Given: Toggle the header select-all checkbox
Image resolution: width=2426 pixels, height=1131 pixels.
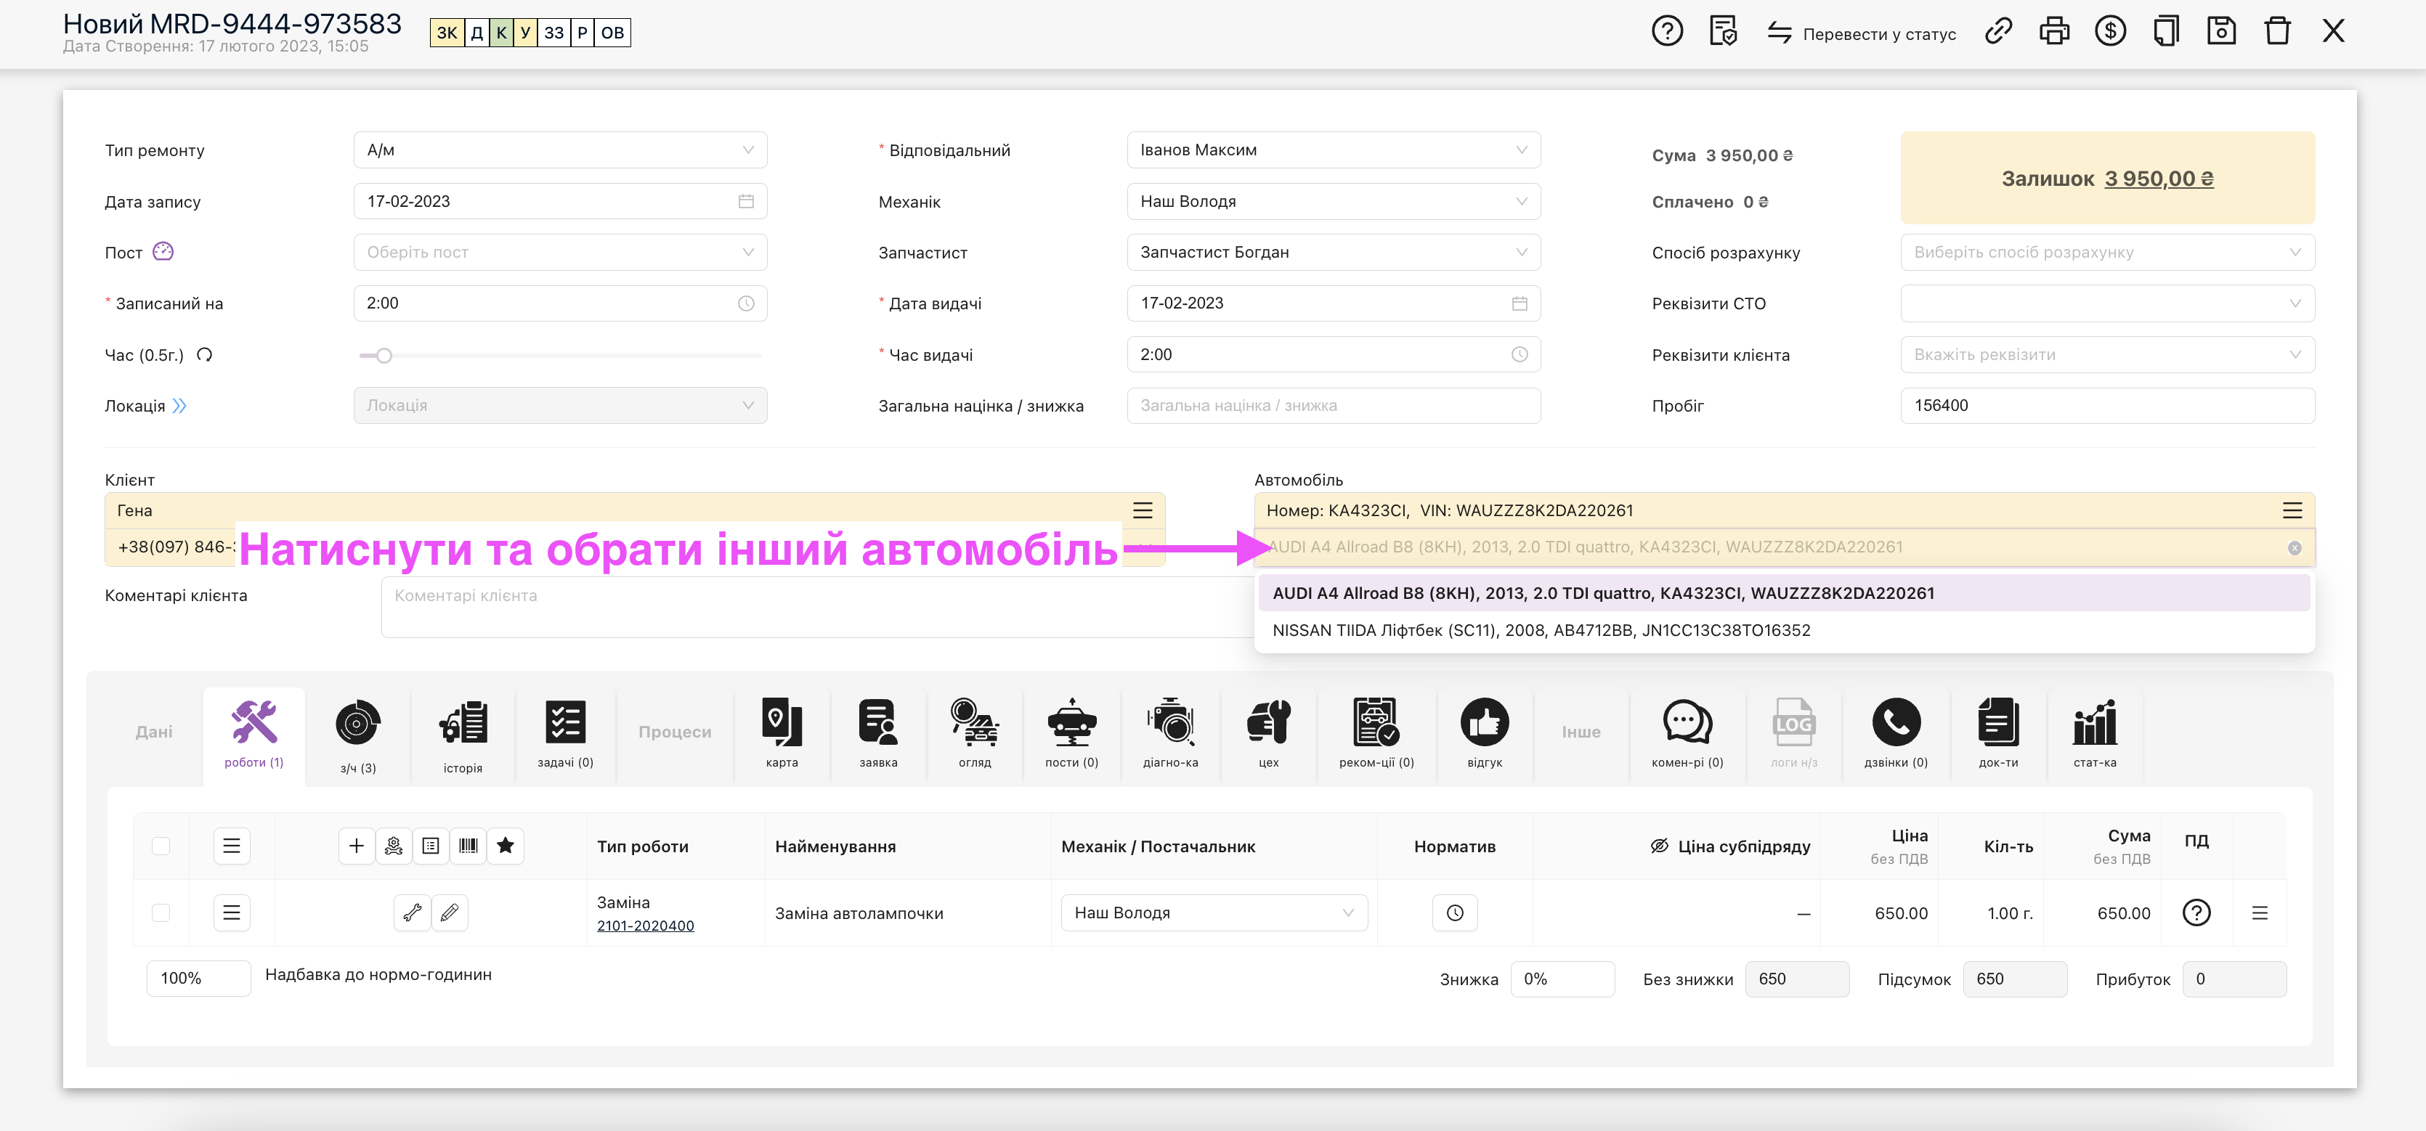Looking at the screenshot, I should [x=161, y=846].
